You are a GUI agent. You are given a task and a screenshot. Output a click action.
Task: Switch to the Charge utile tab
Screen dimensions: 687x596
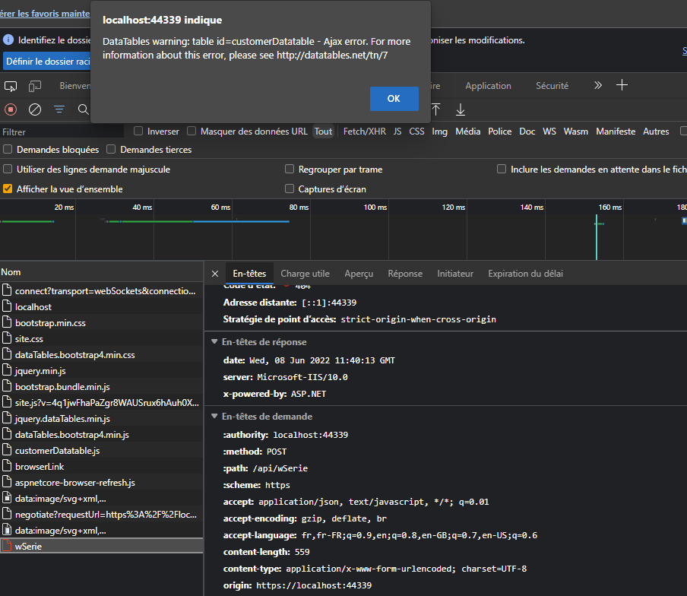pos(305,274)
